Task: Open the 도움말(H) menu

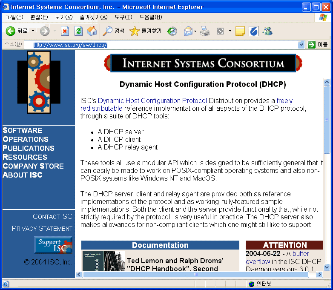Action: coord(151,17)
